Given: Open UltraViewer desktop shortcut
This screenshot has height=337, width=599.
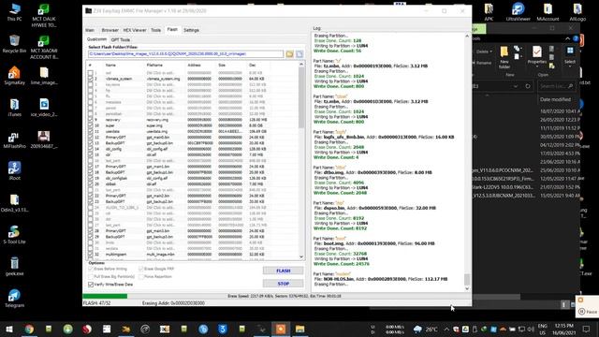Looking at the screenshot, I should pyautogui.click(x=518, y=11).
